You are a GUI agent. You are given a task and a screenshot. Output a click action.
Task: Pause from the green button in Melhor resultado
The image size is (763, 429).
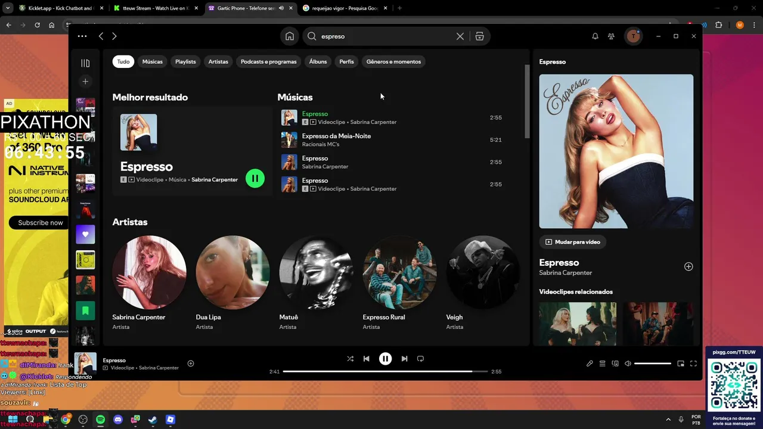255,178
